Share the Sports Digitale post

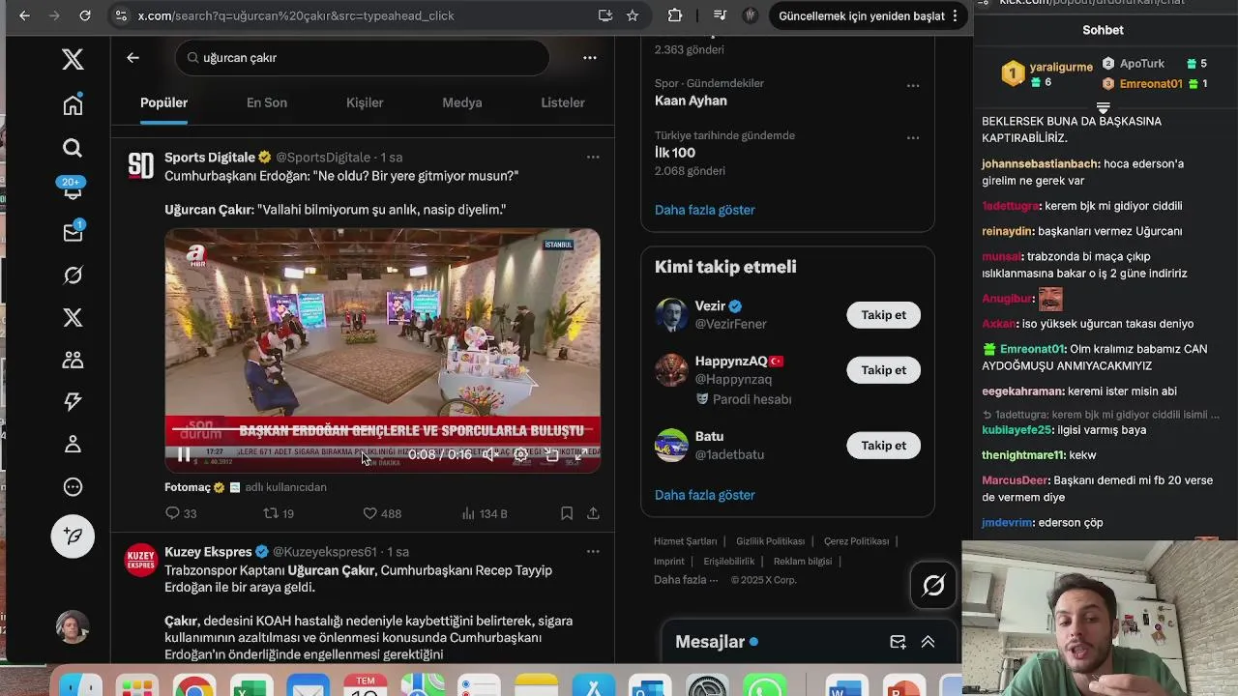pos(593,513)
